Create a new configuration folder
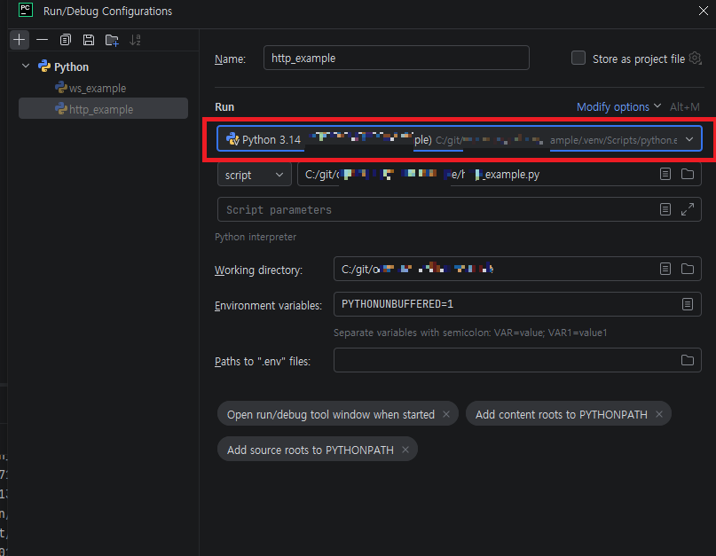 [x=112, y=40]
